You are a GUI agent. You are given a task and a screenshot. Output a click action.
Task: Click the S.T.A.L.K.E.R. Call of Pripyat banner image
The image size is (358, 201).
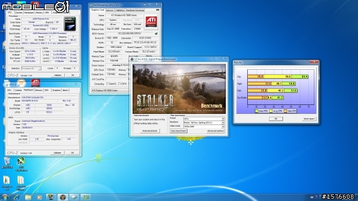click(179, 89)
